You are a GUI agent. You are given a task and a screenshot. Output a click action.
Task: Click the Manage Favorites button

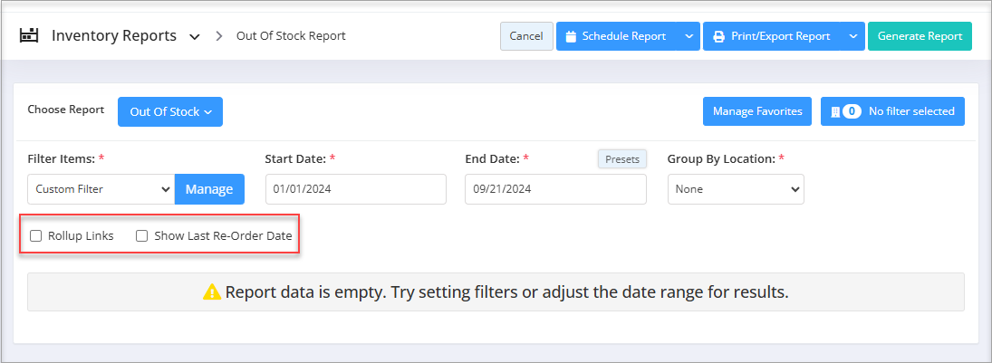[757, 111]
